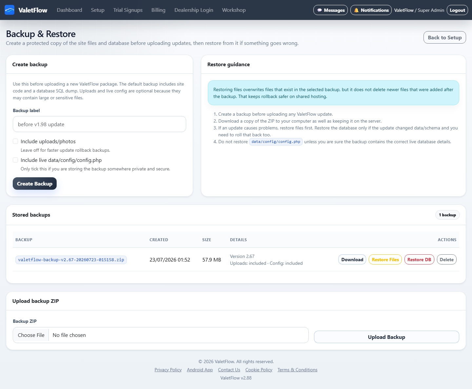Viewport: 472px width, 389px height.
Task: Open the Messages button
Action: [330, 10]
